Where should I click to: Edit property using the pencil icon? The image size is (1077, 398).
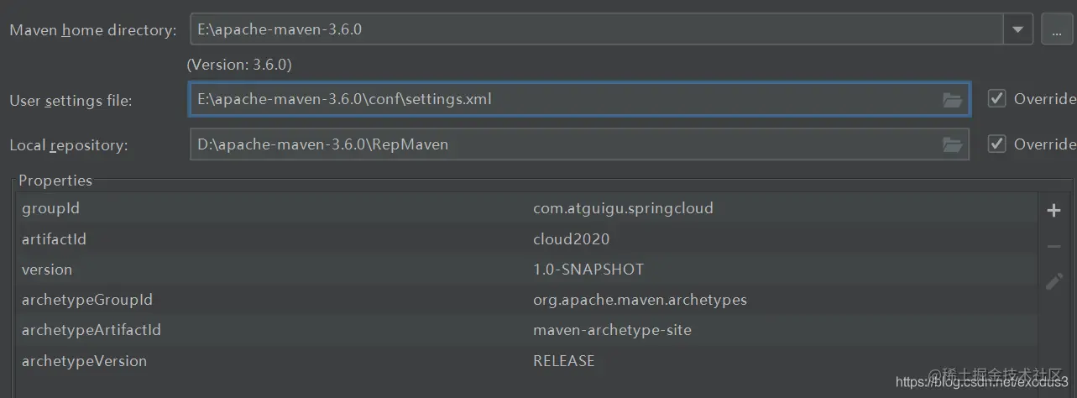[x=1054, y=281]
